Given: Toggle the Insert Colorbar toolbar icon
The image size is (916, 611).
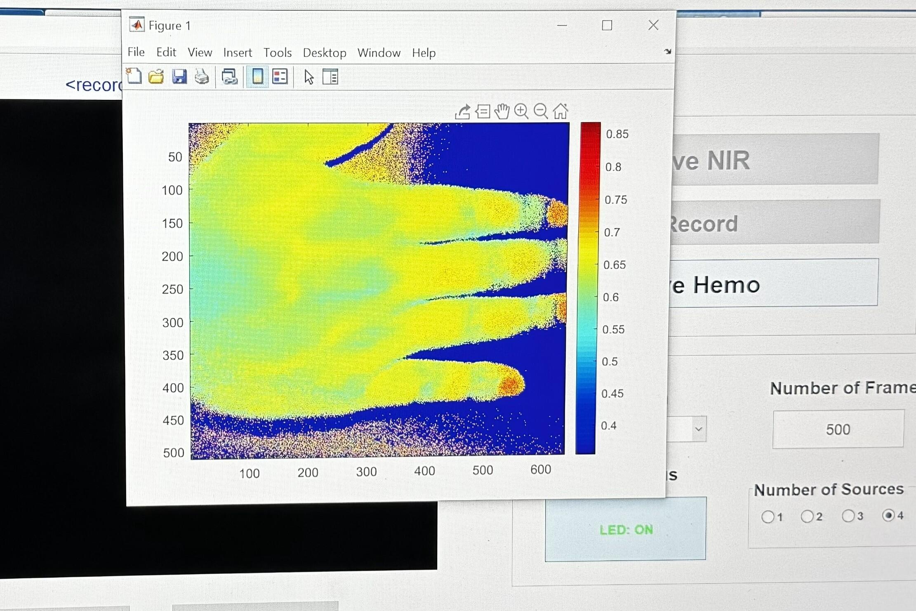Looking at the screenshot, I should (x=257, y=77).
